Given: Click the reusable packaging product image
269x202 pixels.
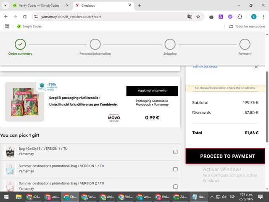Looking at the screenshot, I should point(24,102).
